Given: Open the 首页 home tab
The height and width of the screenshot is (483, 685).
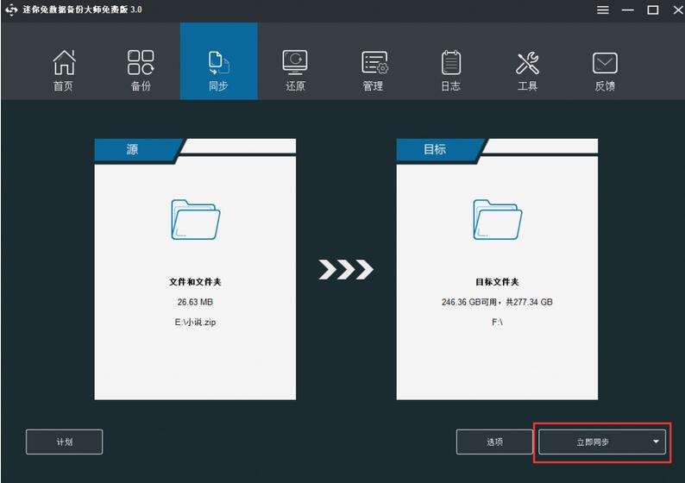Looking at the screenshot, I should pyautogui.click(x=64, y=70).
